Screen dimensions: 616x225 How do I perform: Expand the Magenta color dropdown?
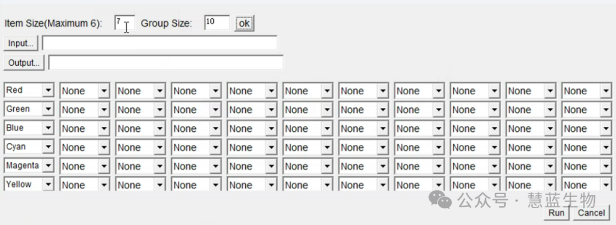[48, 166]
